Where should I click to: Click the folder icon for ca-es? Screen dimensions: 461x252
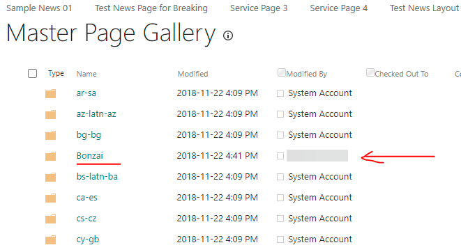(x=51, y=198)
